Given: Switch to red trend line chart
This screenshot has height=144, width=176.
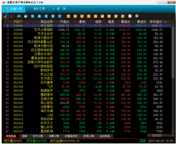Looking at the screenshot, I should 12,16.
